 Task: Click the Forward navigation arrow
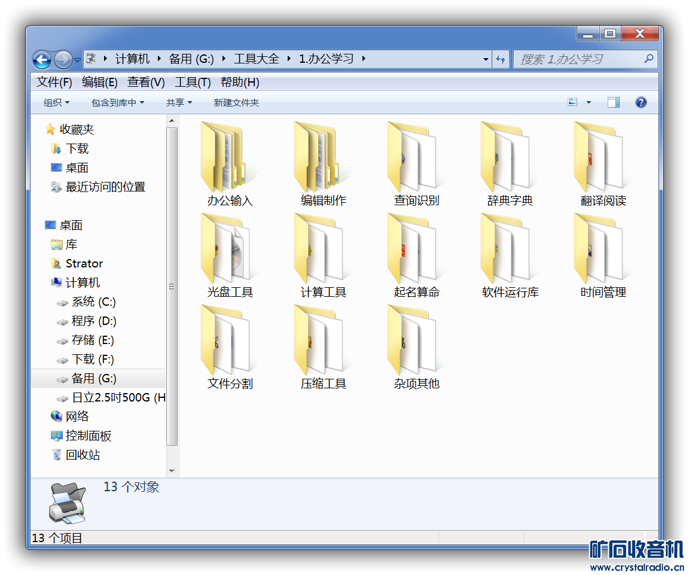point(63,59)
